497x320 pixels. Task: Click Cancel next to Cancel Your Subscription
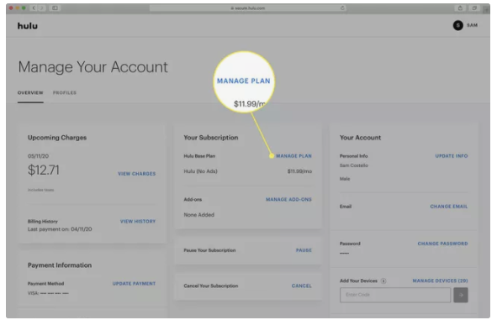pyautogui.click(x=302, y=286)
